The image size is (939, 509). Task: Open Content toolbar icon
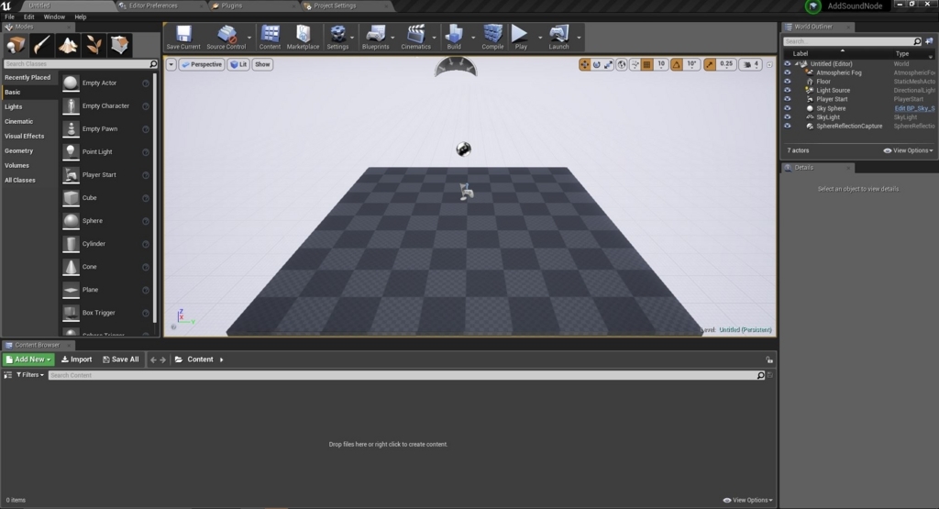(270, 37)
